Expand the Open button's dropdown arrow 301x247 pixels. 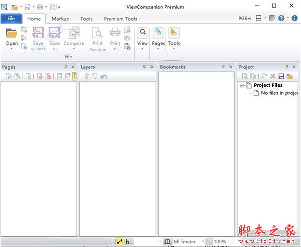coord(11,49)
